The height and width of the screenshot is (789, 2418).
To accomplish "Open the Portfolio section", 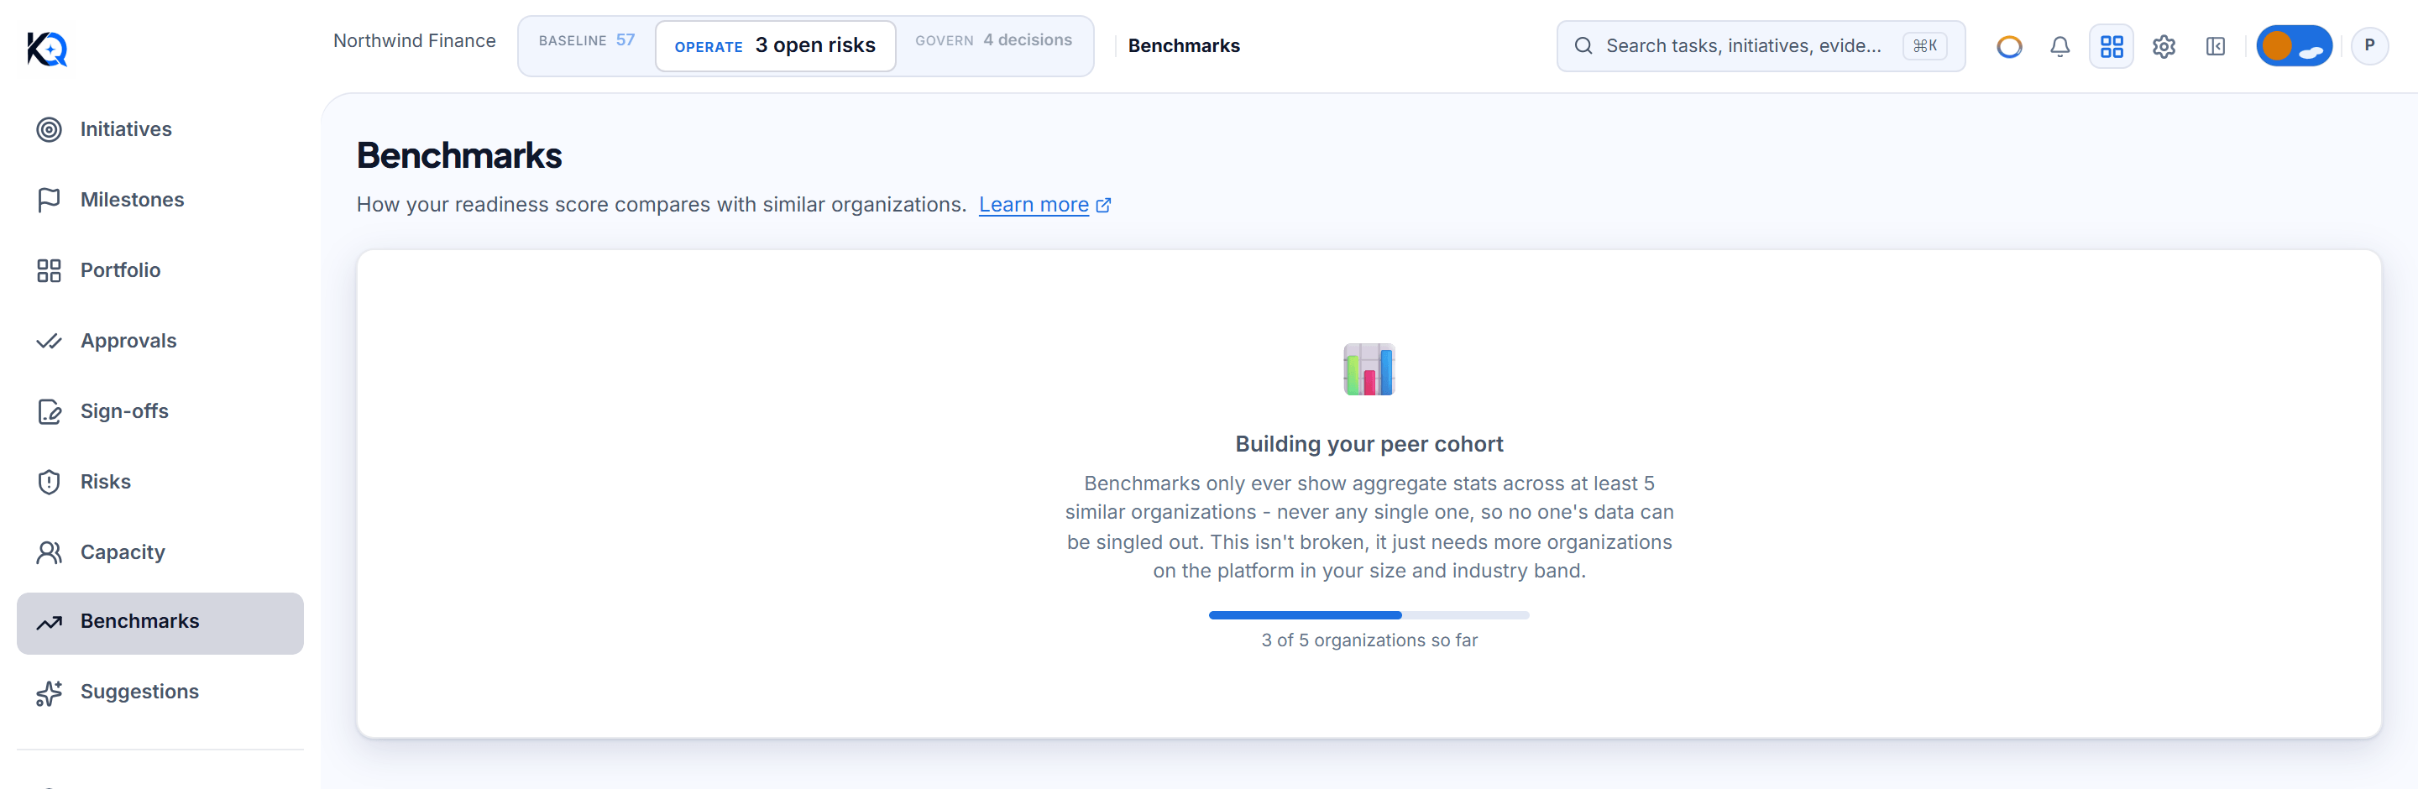I will click(x=160, y=270).
